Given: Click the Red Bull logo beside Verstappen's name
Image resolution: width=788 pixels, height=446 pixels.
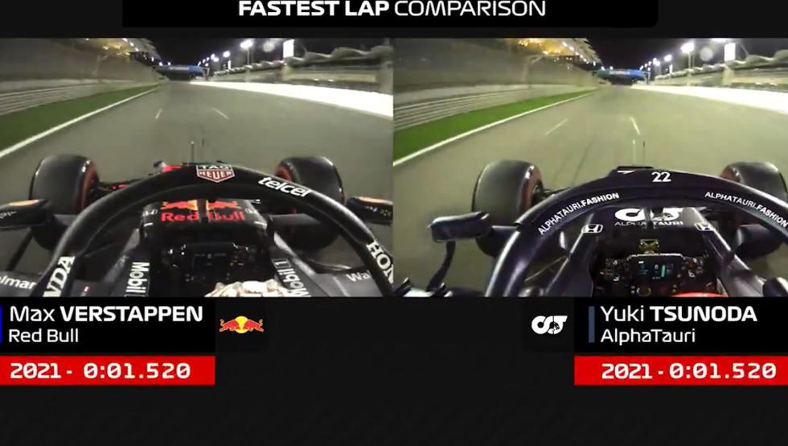Looking at the screenshot, I should (x=241, y=324).
